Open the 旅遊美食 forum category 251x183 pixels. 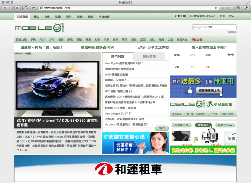(182, 40)
